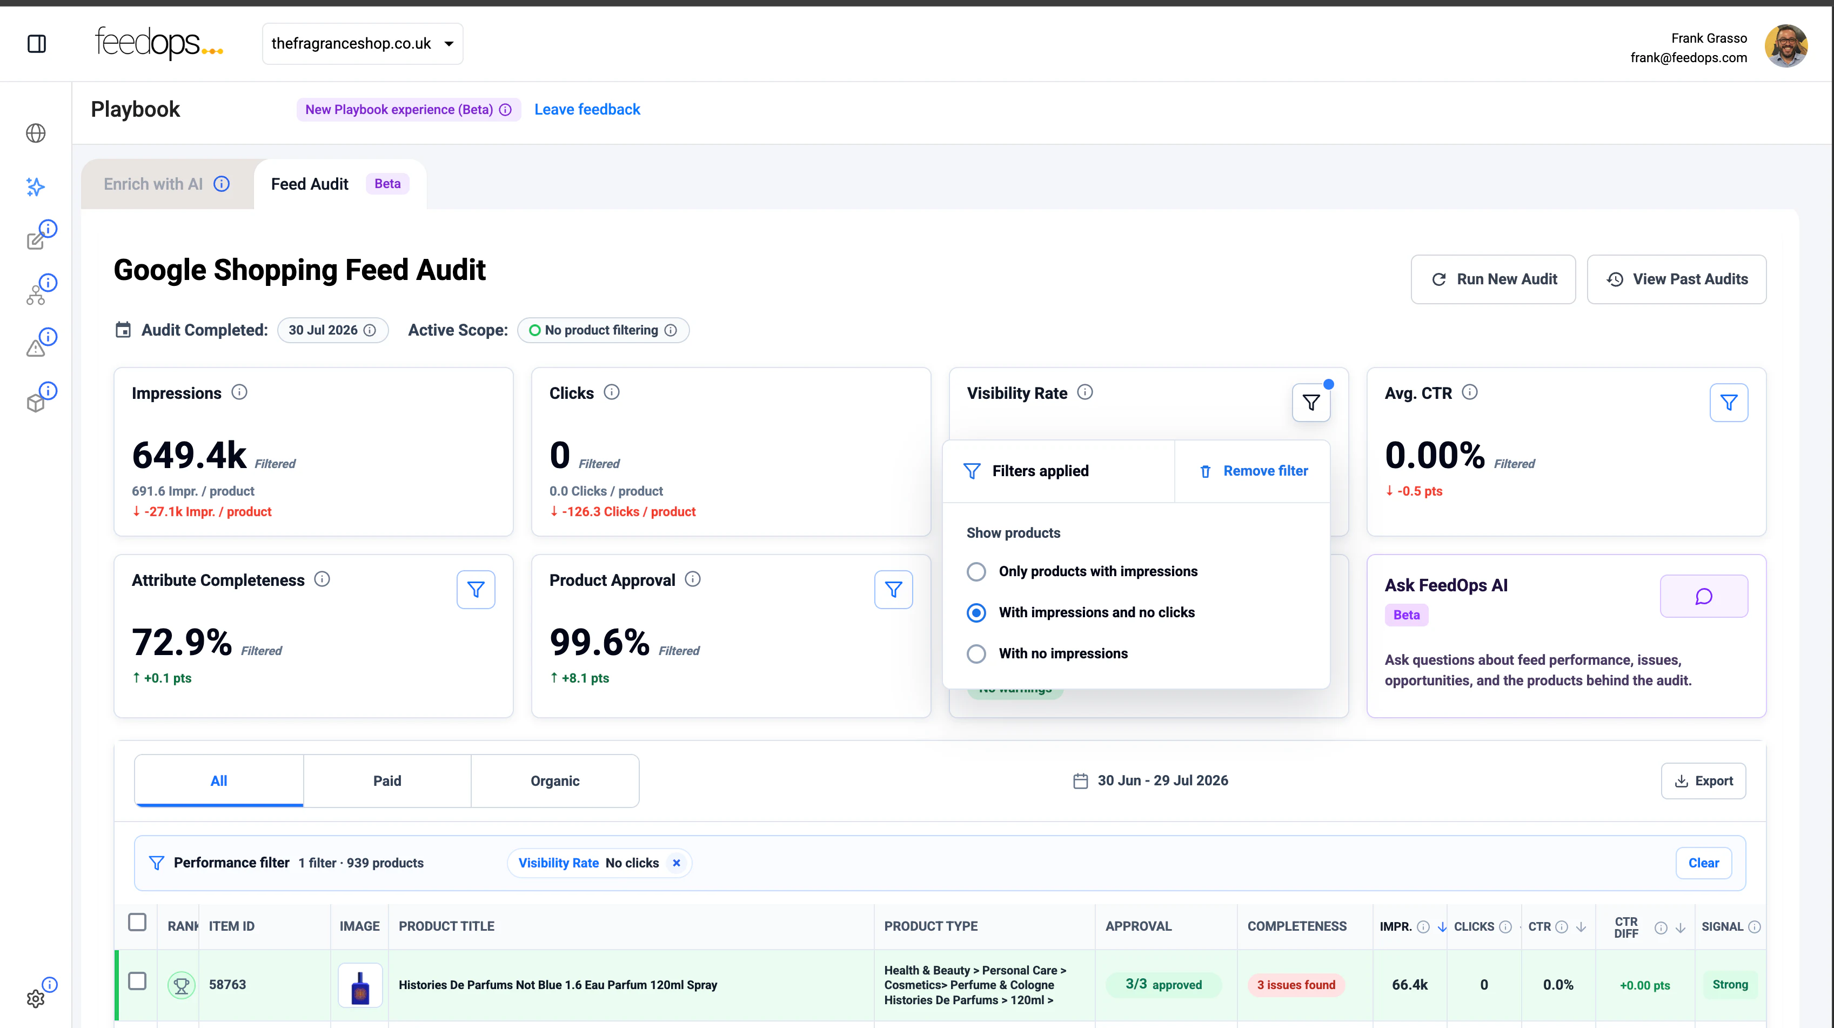The image size is (1834, 1028).
Task: Click info icon beside Impressions
Action: coord(240,392)
